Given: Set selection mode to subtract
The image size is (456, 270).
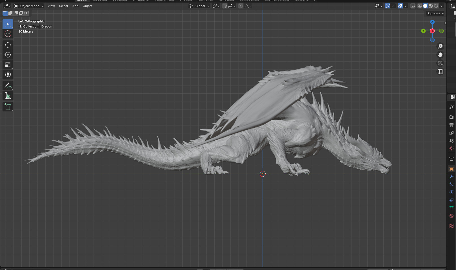Looking at the screenshot, I should point(16,13).
